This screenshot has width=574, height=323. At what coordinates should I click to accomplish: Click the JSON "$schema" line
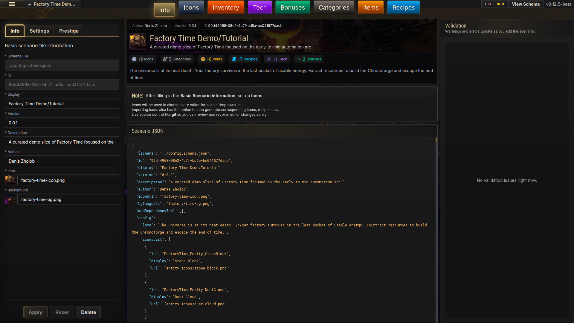[x=174, y=153]
